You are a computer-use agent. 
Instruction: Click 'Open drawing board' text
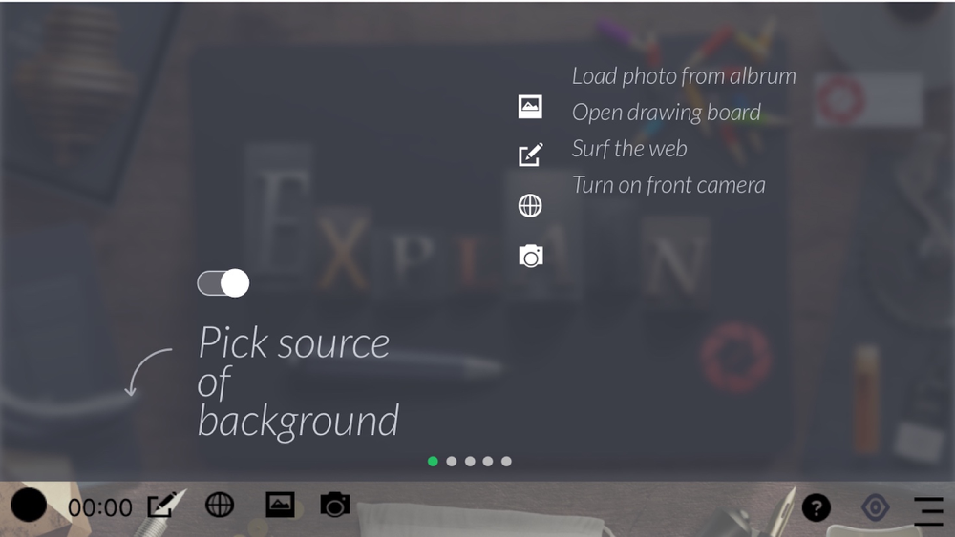coord(667,113)
